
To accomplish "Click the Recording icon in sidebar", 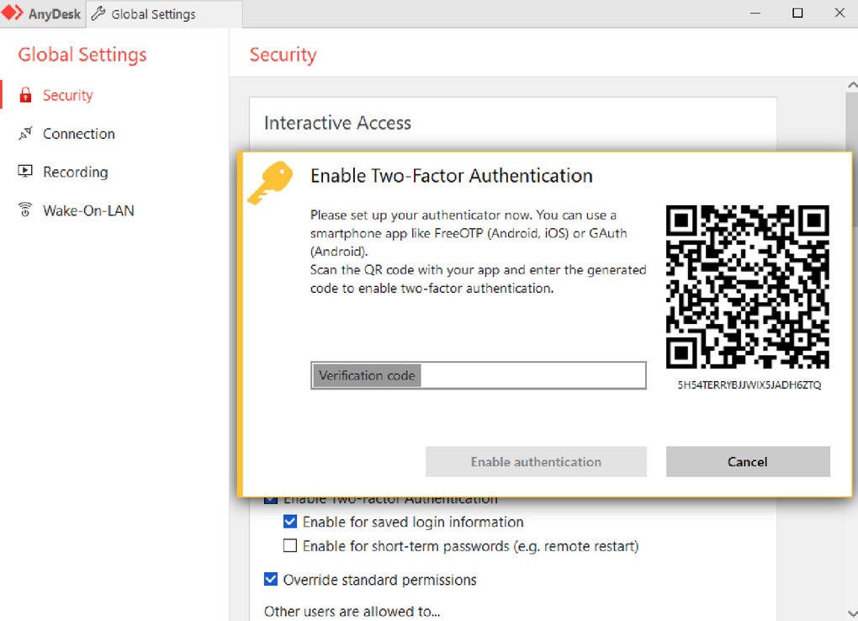I will (x=25, y=172).
